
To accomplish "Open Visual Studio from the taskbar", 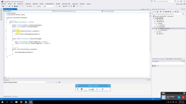I will (x=31, y=102).
